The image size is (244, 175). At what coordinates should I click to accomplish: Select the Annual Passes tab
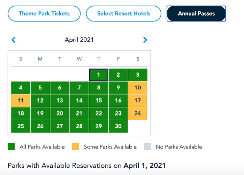pyautogui.click(x=196, y=14)
